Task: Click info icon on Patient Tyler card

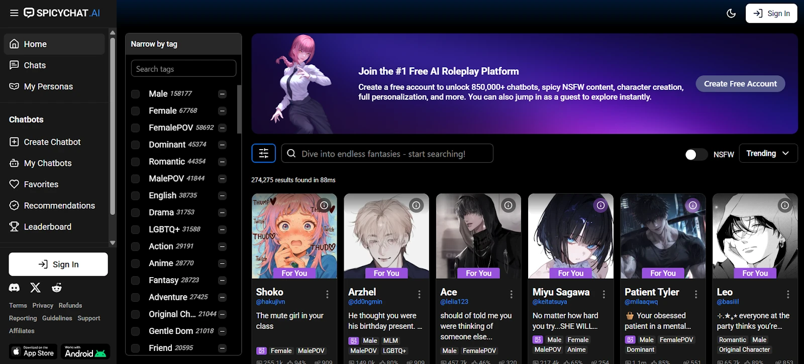Action: tap(693, 205)
